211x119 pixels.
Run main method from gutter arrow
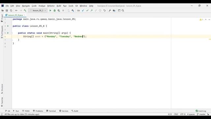[x=8, y=33]
